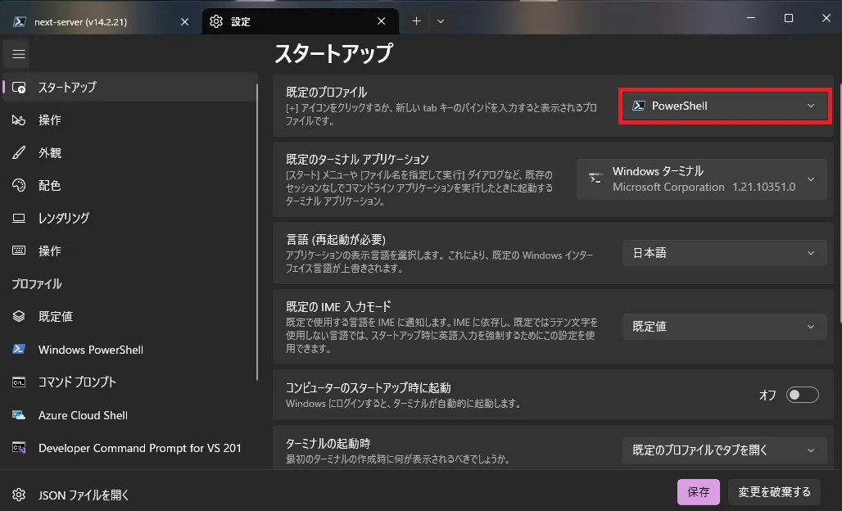This screenshot has width=842, height=511.
Task: Click the コマンド プロンプト profile icon
Action: (x=19, y=382)
